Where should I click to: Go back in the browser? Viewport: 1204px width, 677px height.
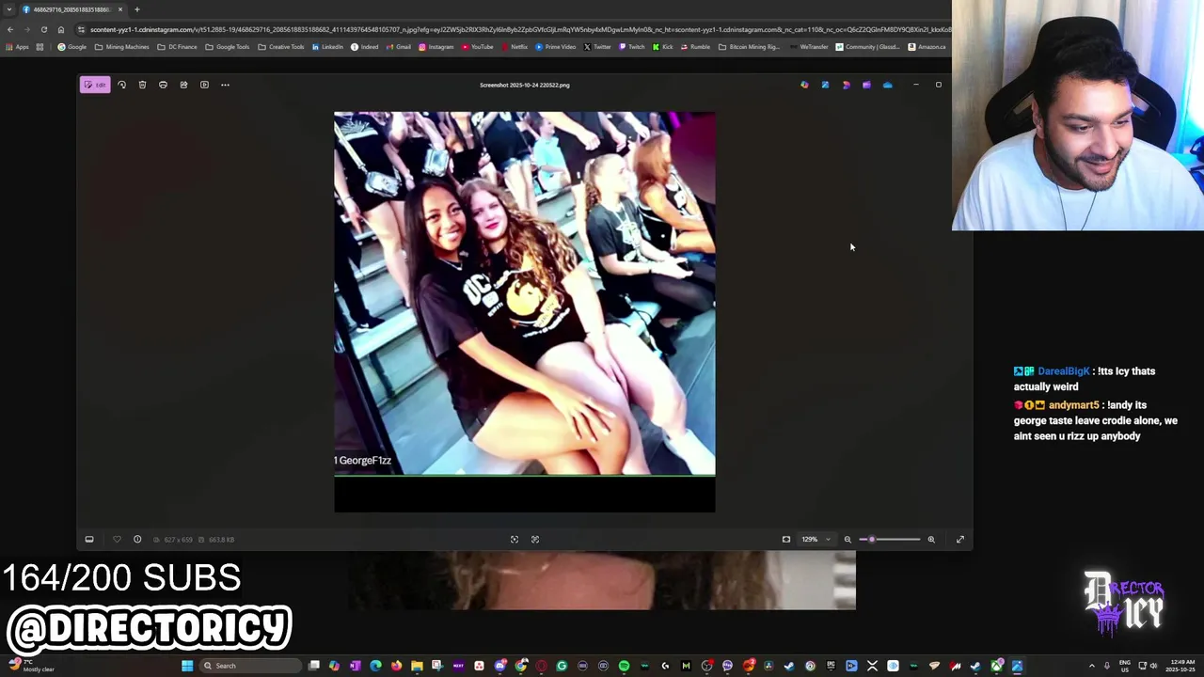tap(9, 29)
